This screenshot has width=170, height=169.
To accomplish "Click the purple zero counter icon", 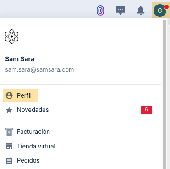I will coord(100,11).
